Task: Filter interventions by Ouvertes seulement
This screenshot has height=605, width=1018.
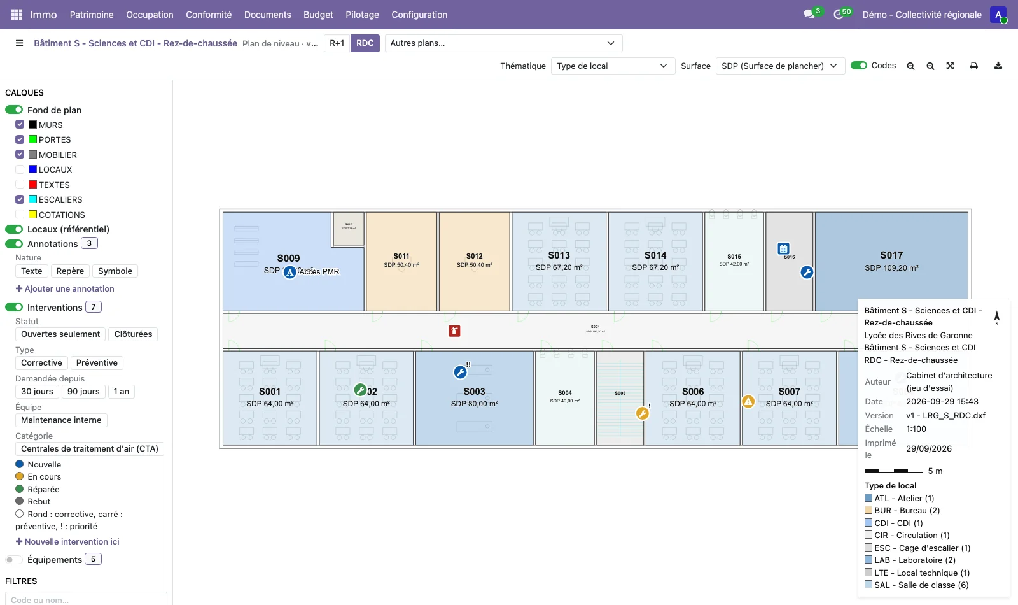Action: [x=60, y=334]
